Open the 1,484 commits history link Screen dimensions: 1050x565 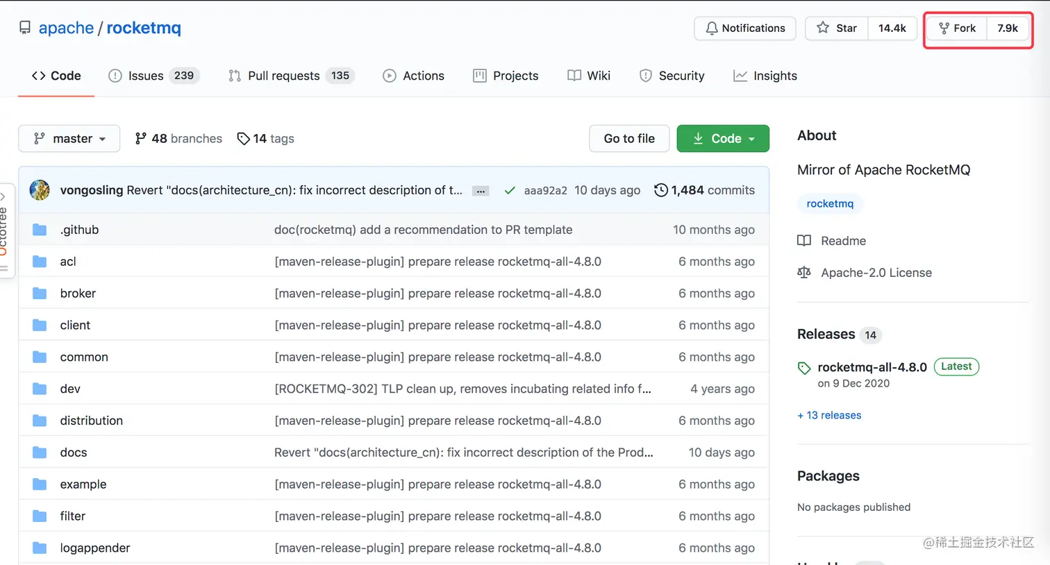pyautogui.click(x=705, y=190)
